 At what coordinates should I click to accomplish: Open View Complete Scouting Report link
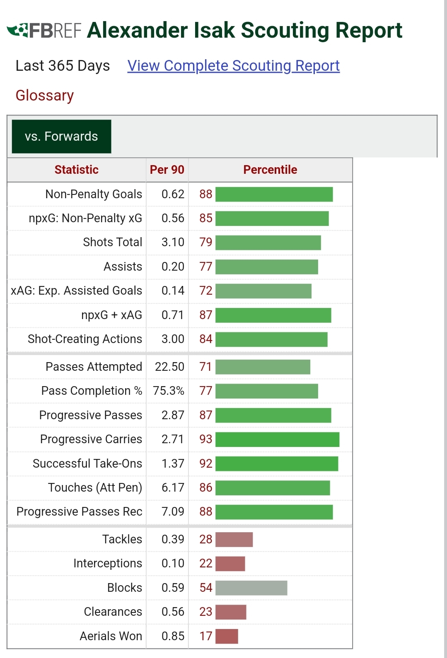[x=233, y=66]
